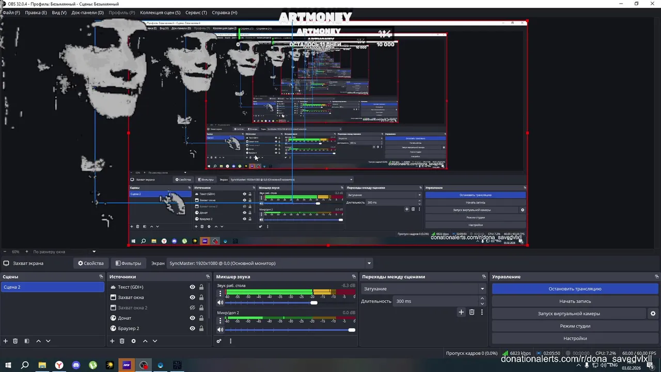Enable Режим студии
Viewport: 661px width, 372px height.
pyautogui.click(x=575, y=326)
